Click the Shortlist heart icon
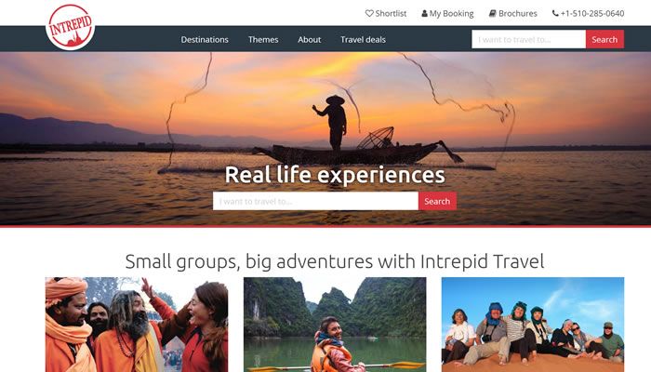Image resolution: width=651 pixels, height=372 pixels. pyautogui.click(x=369, y=13)
